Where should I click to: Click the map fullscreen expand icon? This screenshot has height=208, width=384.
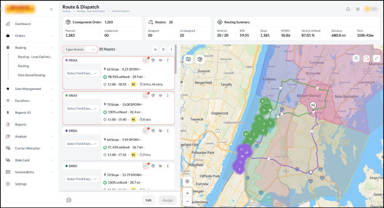377,58
